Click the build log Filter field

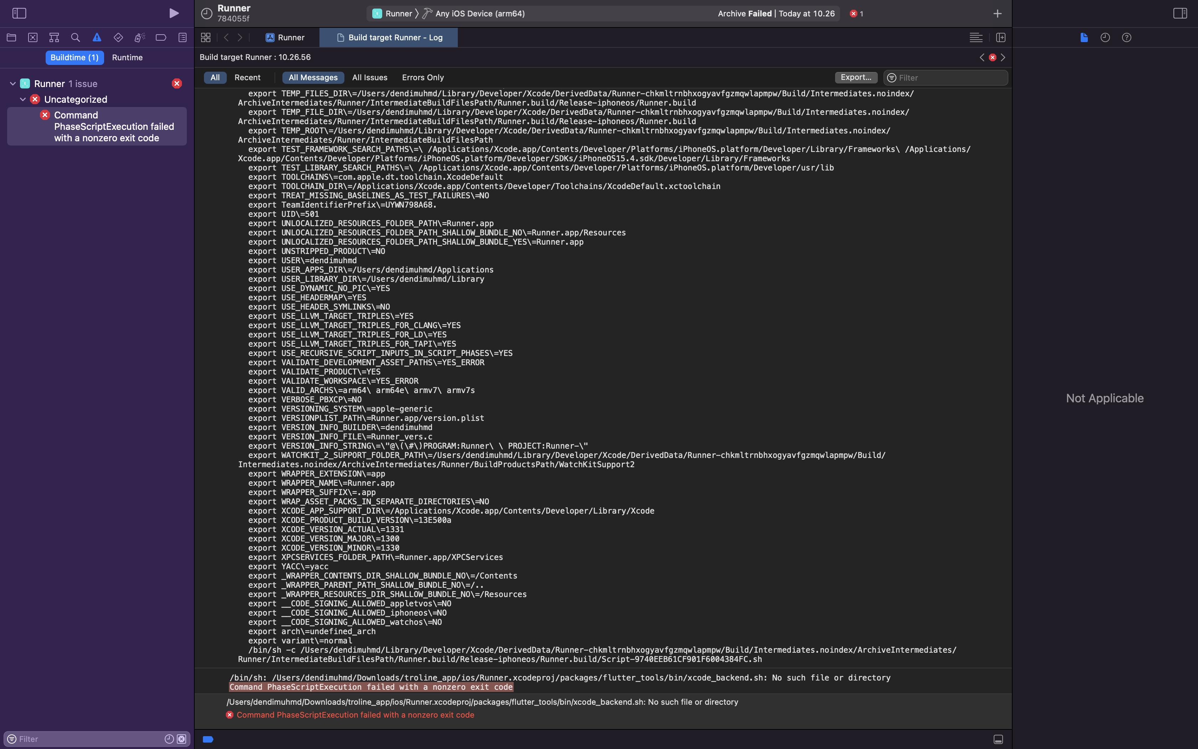point(951,78)
